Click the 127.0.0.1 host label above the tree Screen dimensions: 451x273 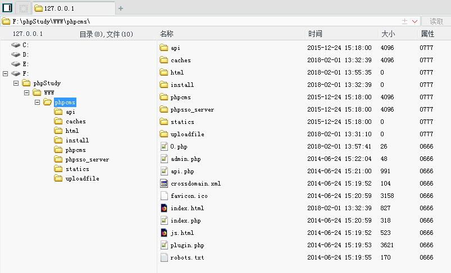coord(28,34)
